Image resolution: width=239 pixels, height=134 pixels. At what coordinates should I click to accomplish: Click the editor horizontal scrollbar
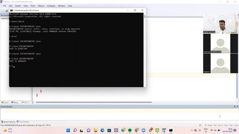94,102
